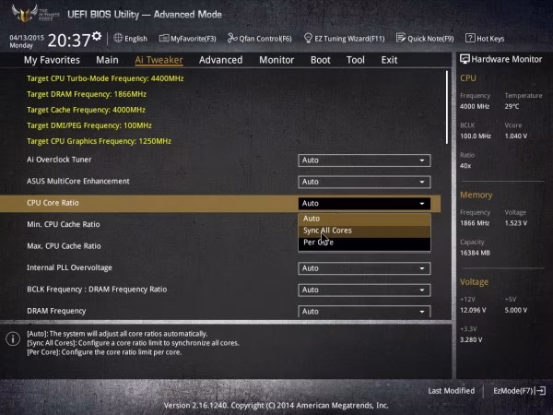Screen dimensions: 553x415
Task: Select the CPU Core Ratio row label
Action: 53,203
